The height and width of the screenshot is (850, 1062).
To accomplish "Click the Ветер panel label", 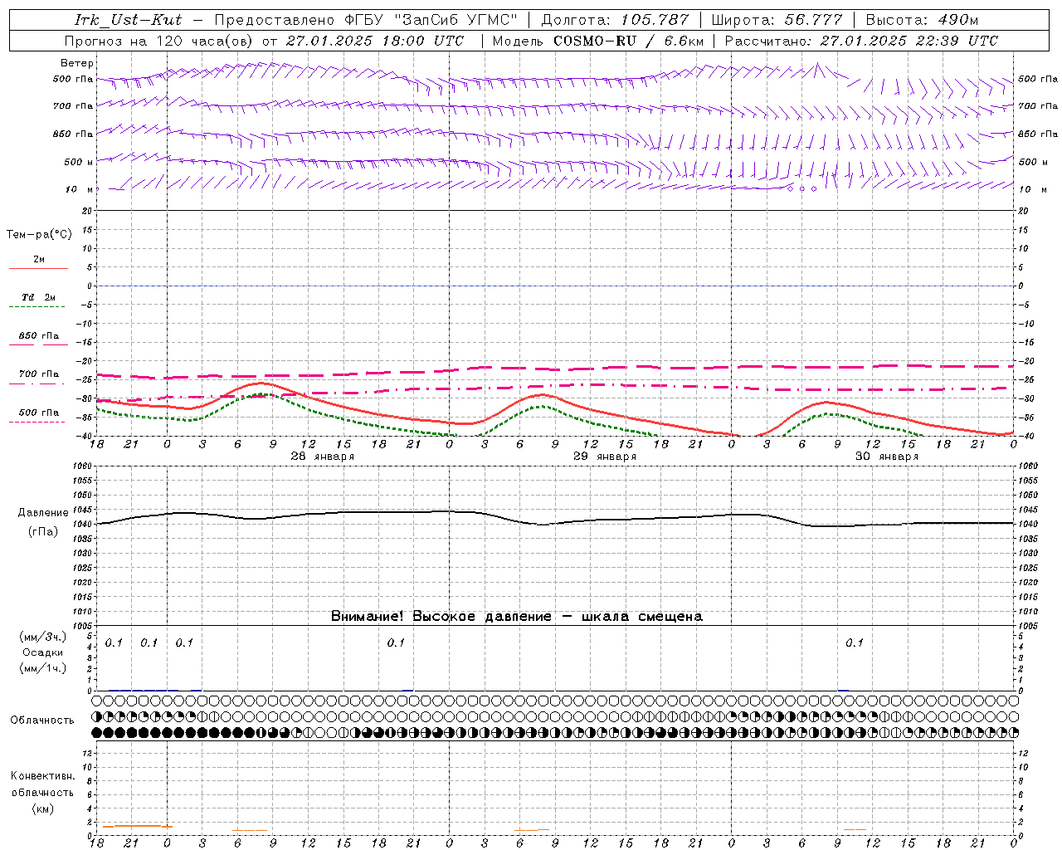I will pyautogui.click(x=77, y=63).
